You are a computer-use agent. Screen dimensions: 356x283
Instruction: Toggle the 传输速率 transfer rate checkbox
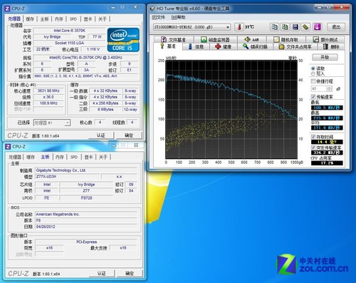point(313,96)
